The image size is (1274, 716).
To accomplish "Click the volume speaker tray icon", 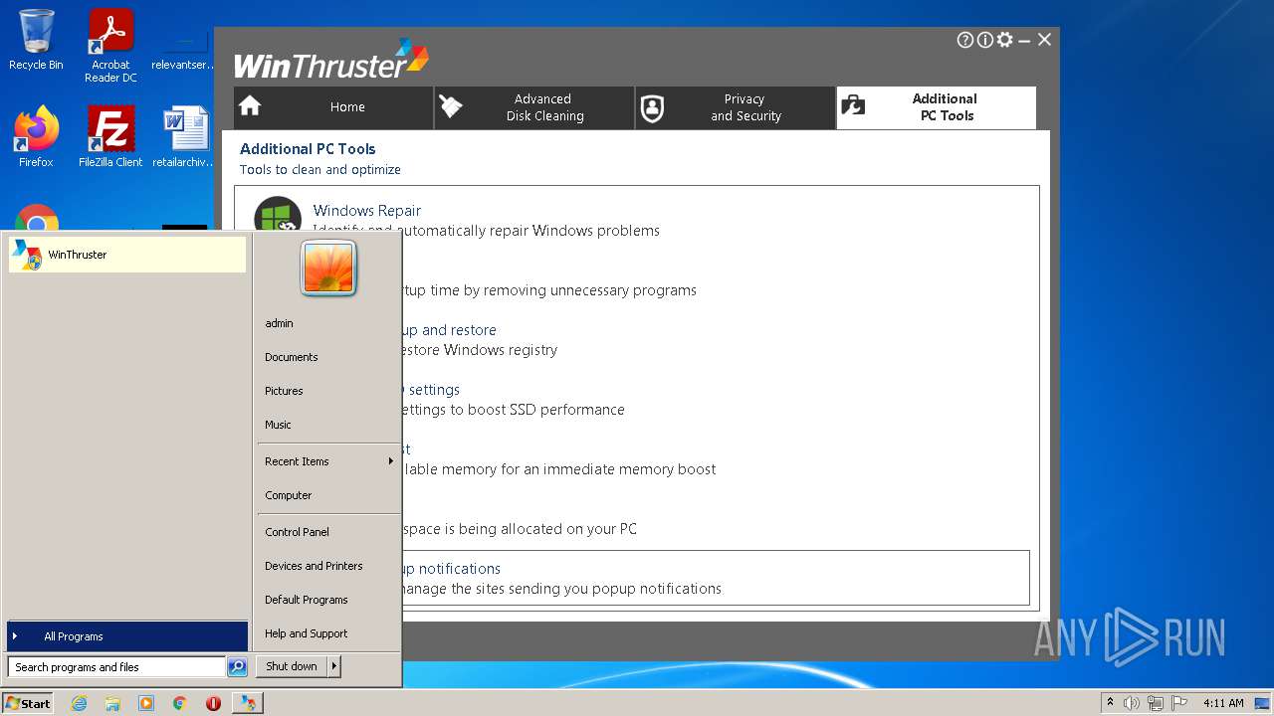I will 1132,703.
